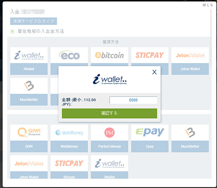
Task: Choose Jeton Wallet logo in lower list
Action: [29, 163]
